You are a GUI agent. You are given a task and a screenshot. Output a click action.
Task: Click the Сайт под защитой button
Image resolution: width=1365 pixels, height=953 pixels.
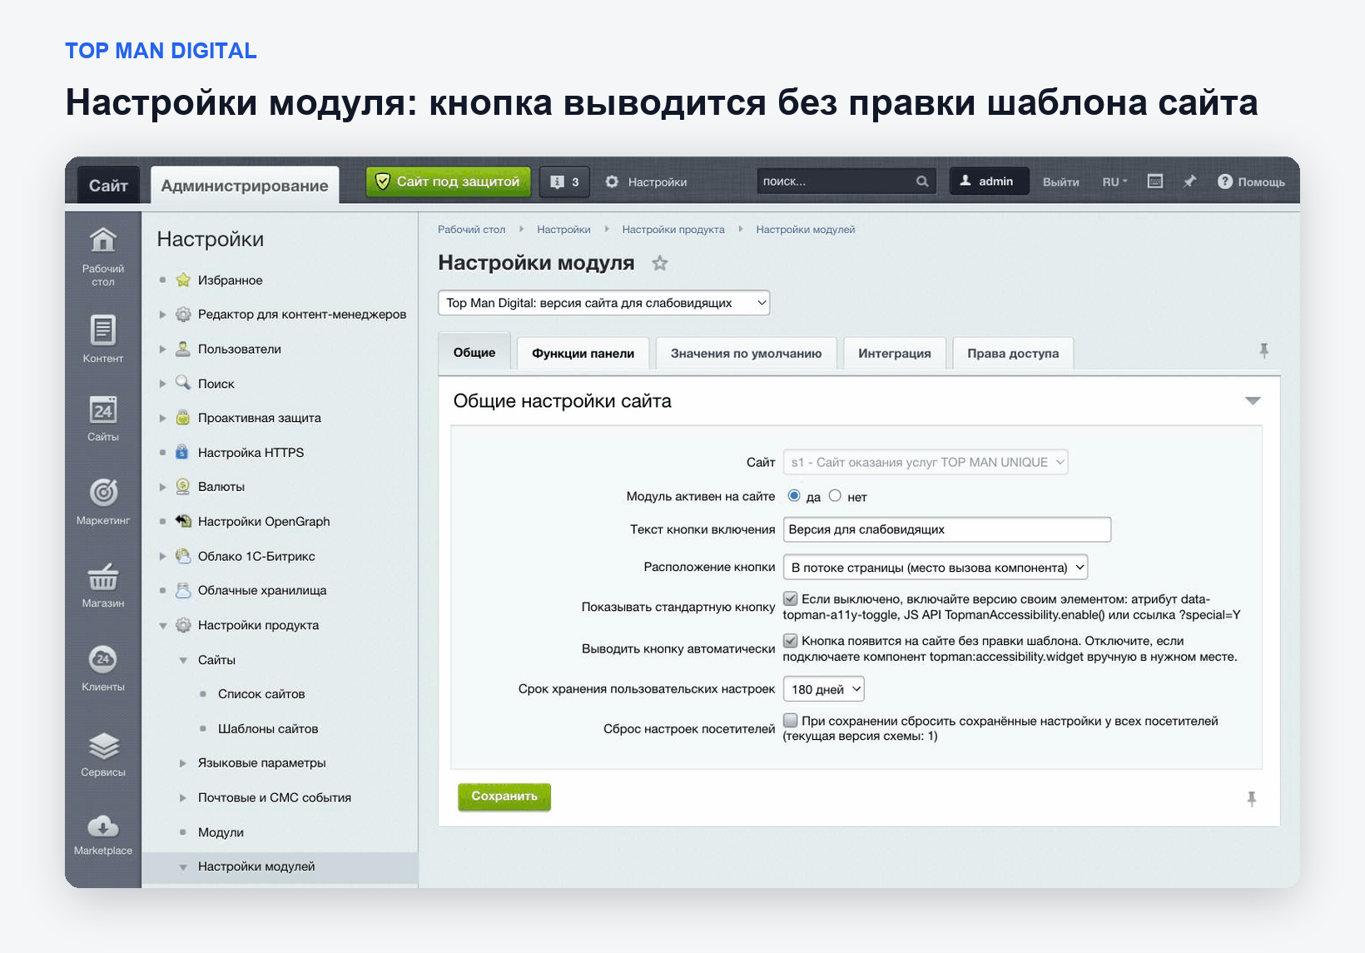(x=448, y=181)
